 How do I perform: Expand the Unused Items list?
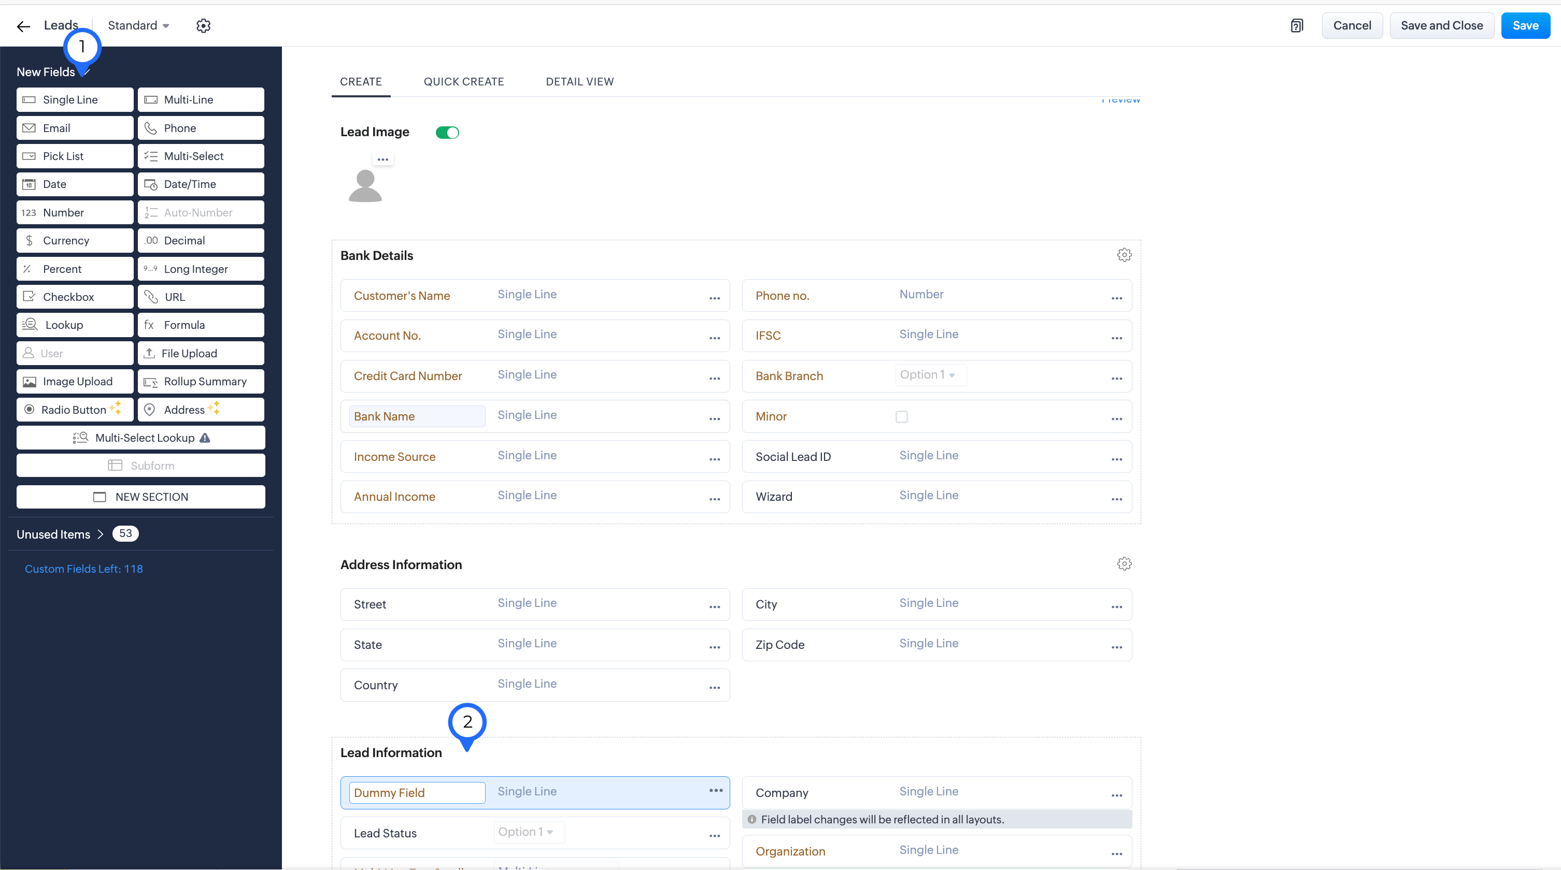click(x=61, y=534)
